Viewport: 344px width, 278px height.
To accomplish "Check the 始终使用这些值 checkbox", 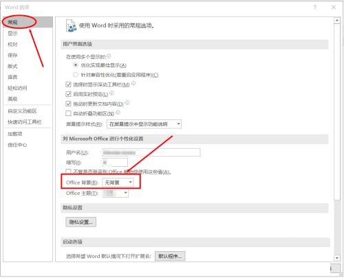I will (x=68, y=172).
